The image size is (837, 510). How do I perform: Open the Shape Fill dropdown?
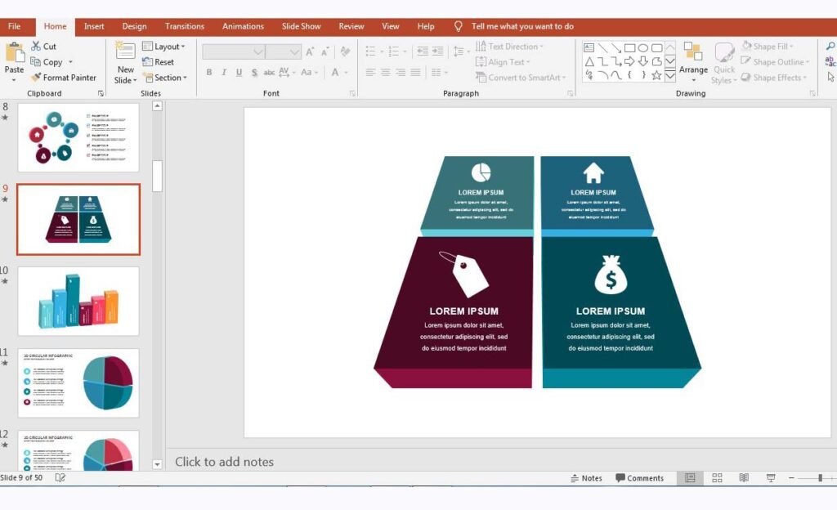(x=768, y=47)
